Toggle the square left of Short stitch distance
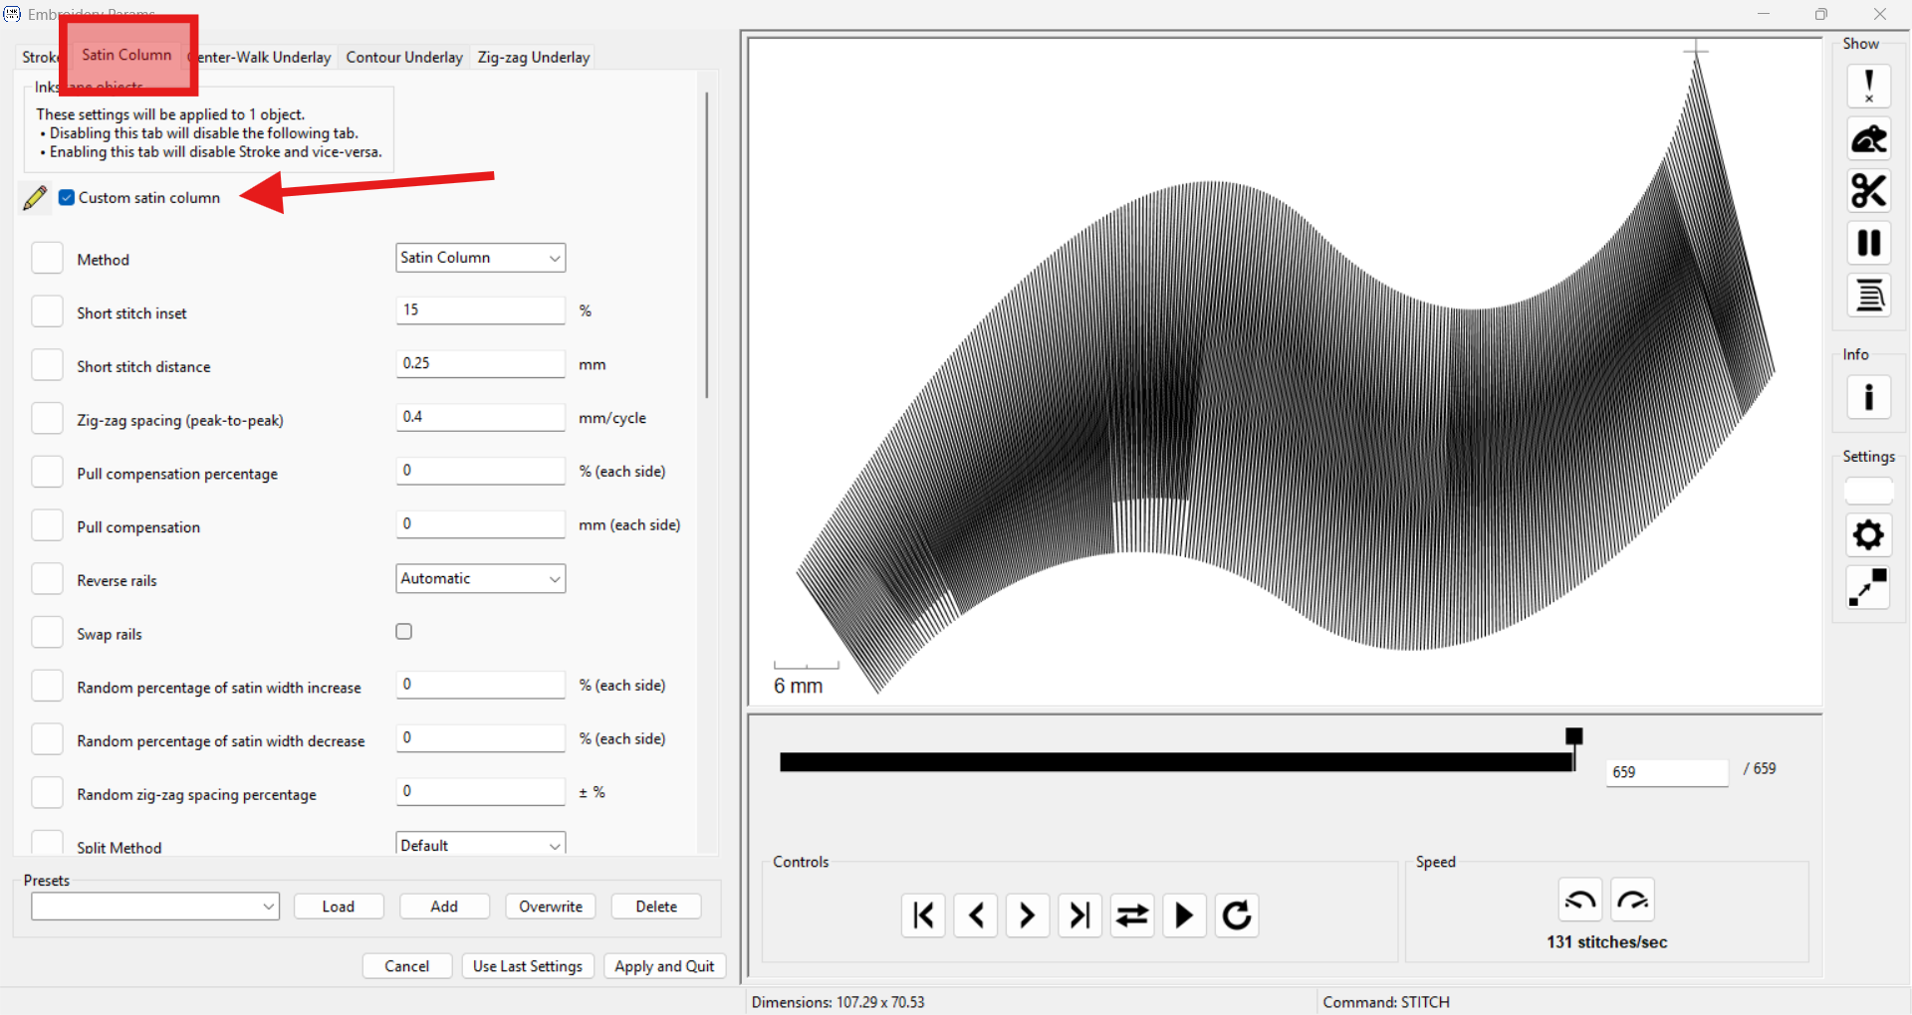The width and height of the screenshot is (1912, 1015). pyautogui.click(x=47, y=365)
